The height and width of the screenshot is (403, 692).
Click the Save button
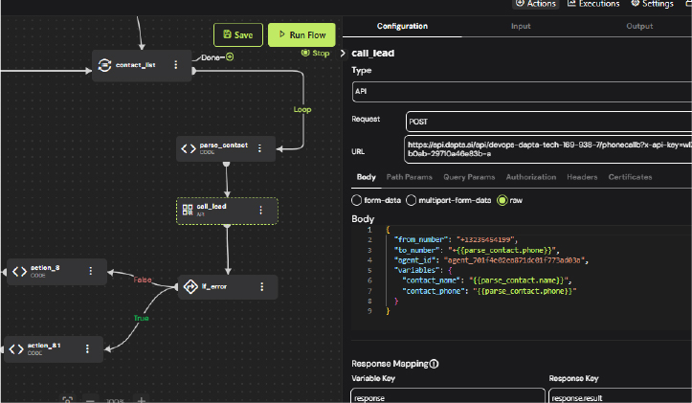237,35
